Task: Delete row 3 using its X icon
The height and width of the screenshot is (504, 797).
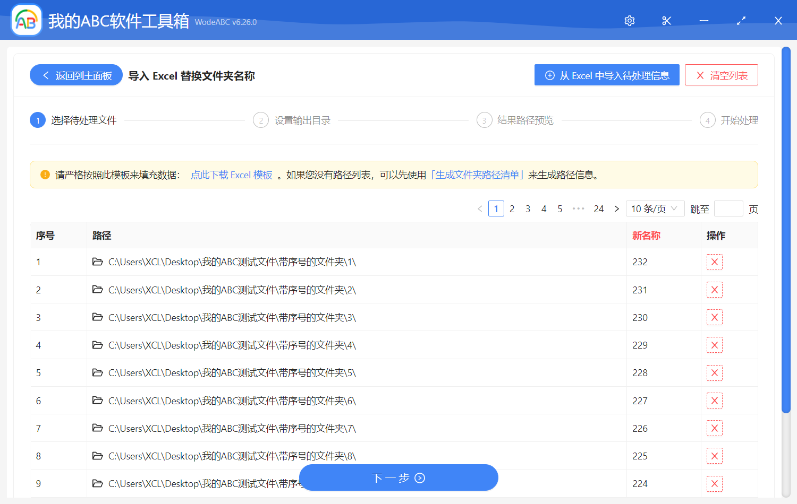Action: [715, 317]
